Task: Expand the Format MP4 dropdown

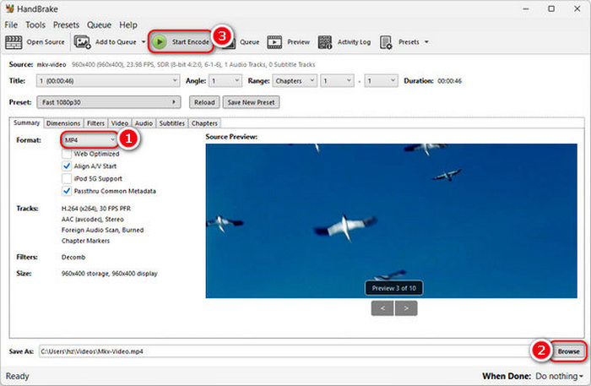Action: (89, 139)
